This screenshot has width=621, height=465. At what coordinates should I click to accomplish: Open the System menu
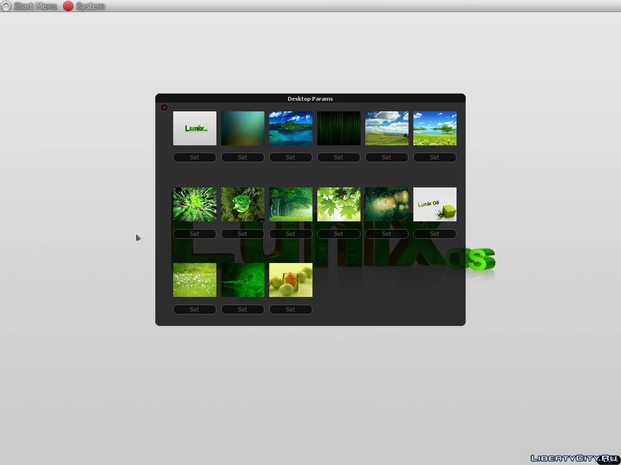pyautogui.click(x=90, y=6)
